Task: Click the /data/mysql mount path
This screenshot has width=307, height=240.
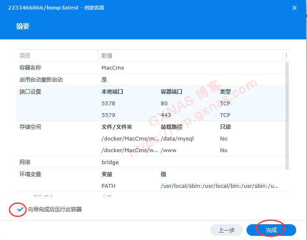Action: point(177,138)
